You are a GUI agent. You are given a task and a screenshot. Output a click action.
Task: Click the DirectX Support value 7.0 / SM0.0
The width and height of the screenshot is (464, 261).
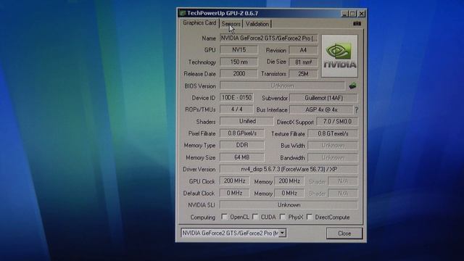(x=337, y=122)
